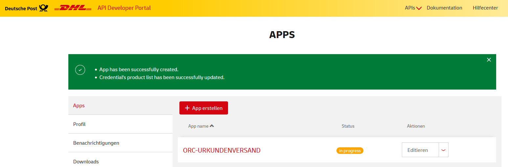Click the Aktionen column header
This screenshot has height=167, width=508.
(416, 126)
